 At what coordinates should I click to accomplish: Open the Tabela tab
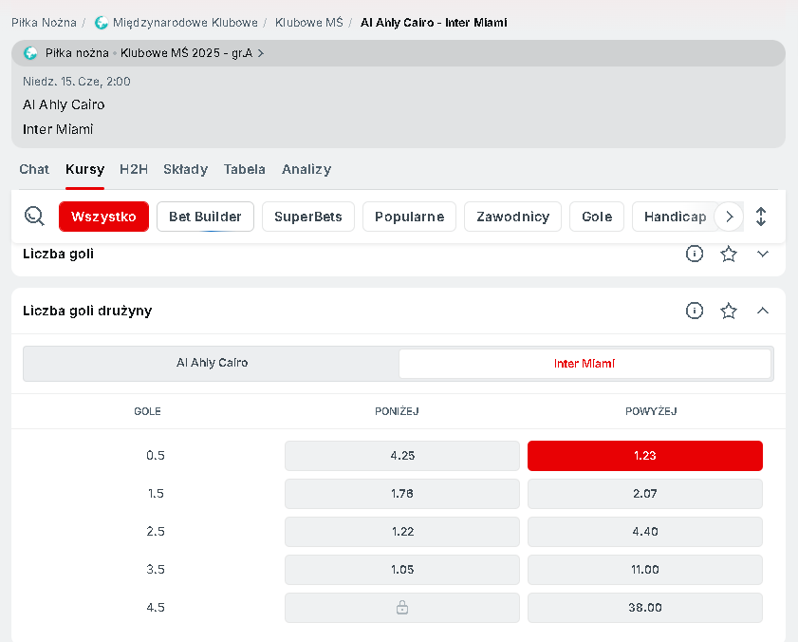[244, 169]
